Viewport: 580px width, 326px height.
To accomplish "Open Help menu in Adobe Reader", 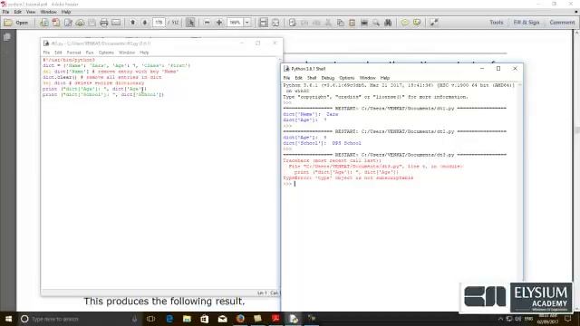I will [x=66, y=12].
